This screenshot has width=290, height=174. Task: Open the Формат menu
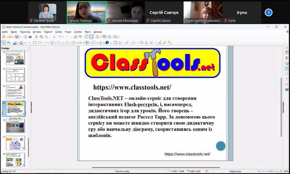tap(48, 32)
